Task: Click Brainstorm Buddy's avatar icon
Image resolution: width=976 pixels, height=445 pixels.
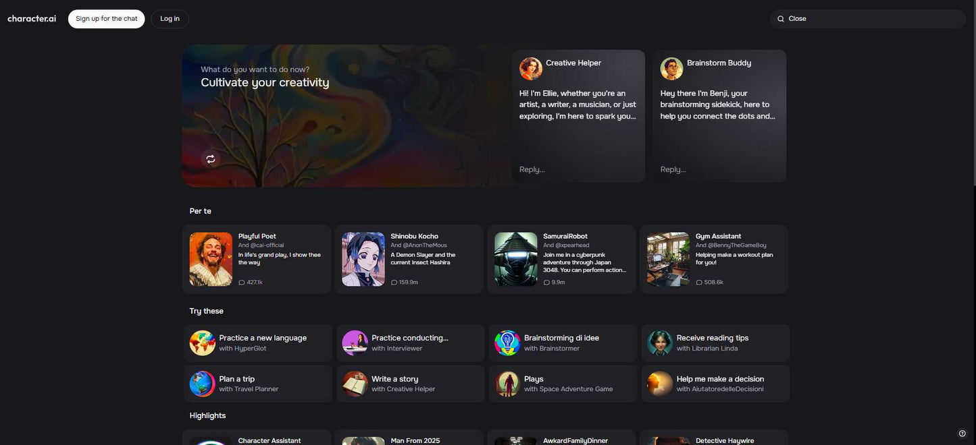Action: pyautogui.click(x=671, y=69)
